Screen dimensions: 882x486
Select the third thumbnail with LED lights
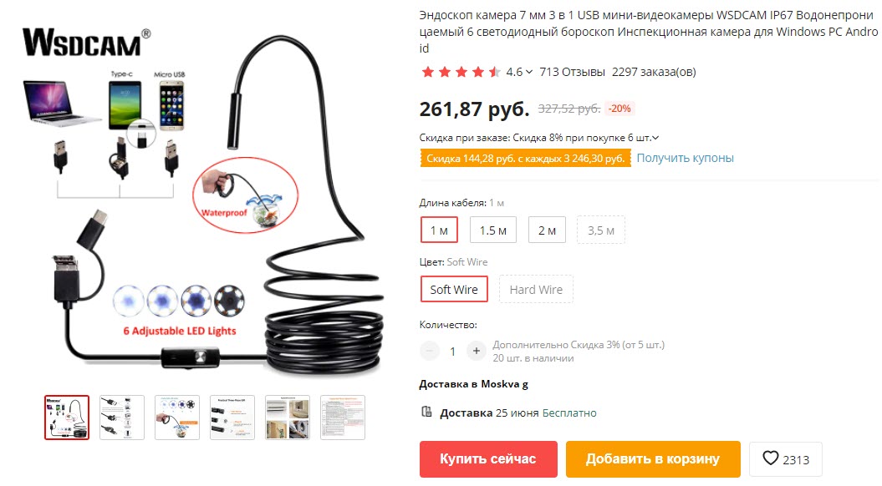point(177,418)
